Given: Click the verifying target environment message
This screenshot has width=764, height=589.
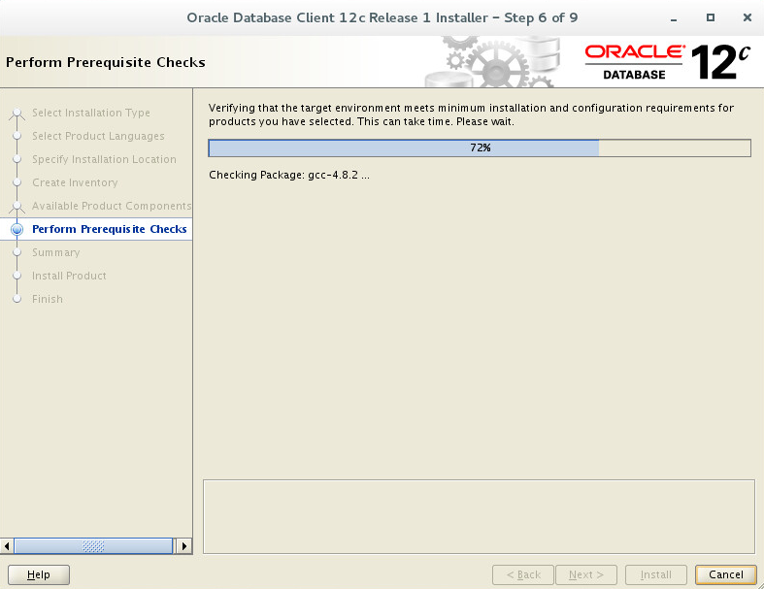Looking at the screenshot, I should coord(471,115).
